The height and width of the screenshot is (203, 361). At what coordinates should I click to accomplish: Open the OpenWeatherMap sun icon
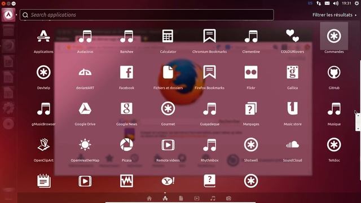pos(85,144)
